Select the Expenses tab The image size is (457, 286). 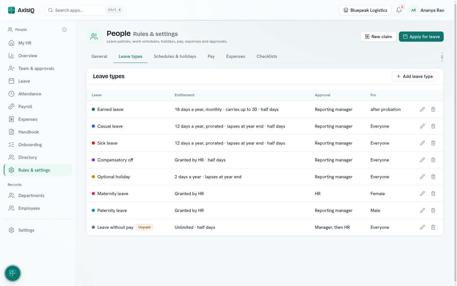tap(235, 56)
